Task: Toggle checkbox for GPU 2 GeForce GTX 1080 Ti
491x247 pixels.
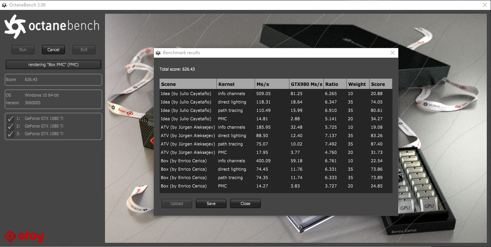Action: tap(11, 126)
